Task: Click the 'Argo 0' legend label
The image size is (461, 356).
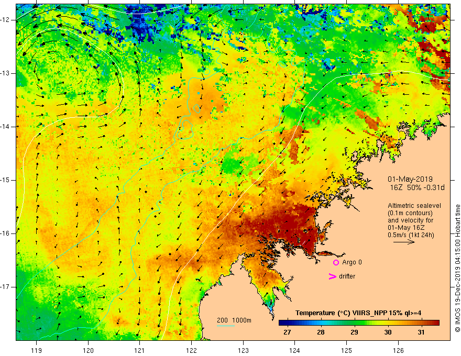Action: point(352,262)
